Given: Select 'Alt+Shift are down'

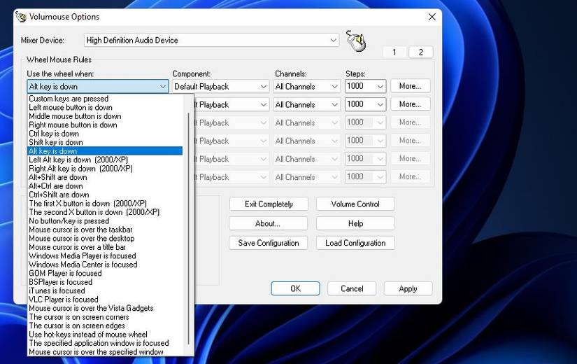Looking at the screenshot, I should click(x=105, y=177).
